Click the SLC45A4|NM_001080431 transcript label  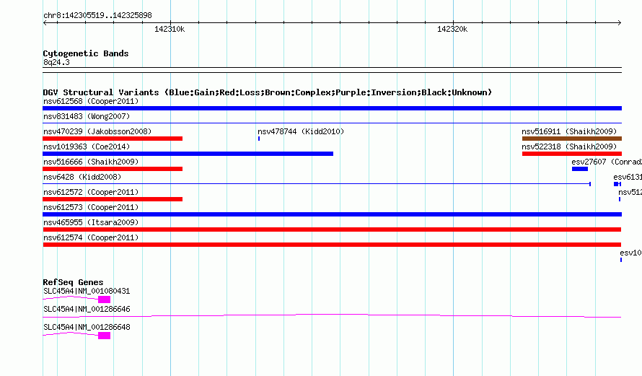point(87,291)
